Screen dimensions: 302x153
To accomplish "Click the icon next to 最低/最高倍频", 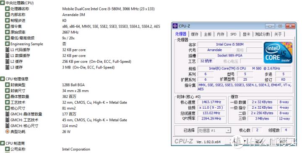I will pyautogui.click(x=7, y=38).
